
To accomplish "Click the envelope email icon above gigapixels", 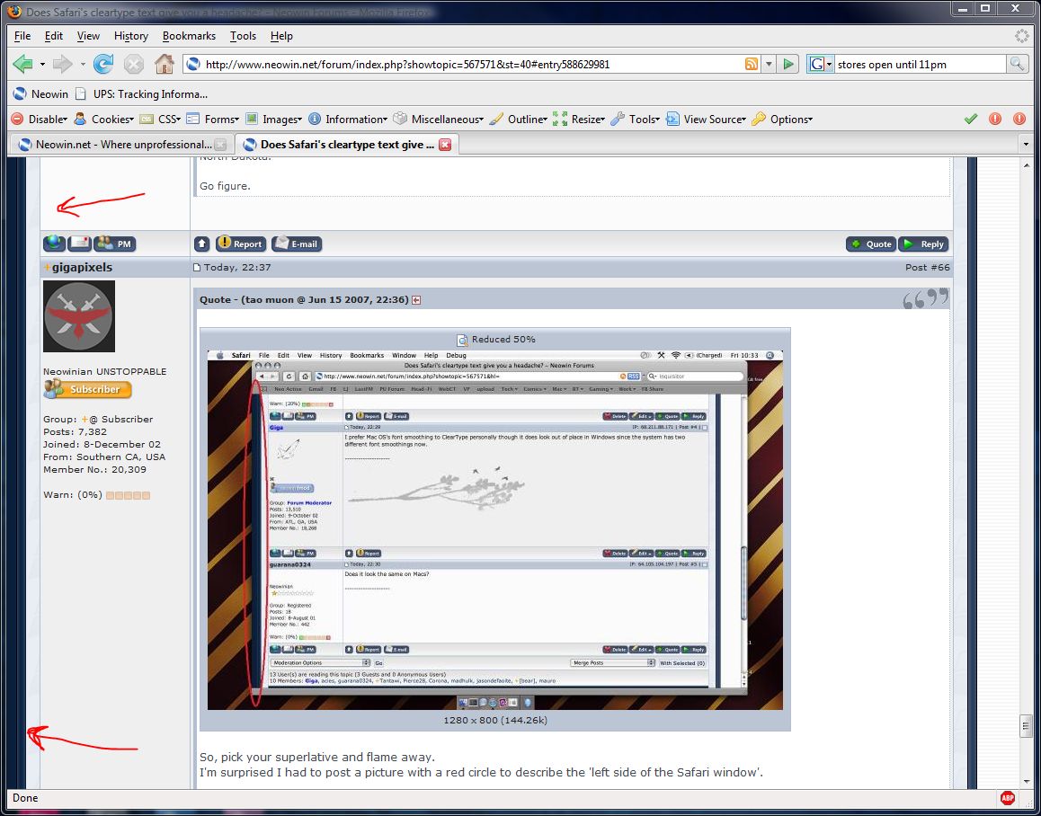I will [80, 244].
